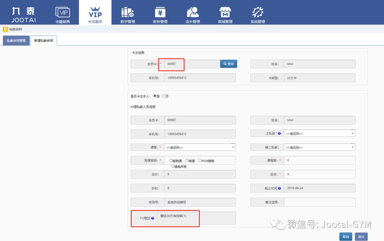Open the 会籍销售 module icon
This screenshot has width=384, height=241.
click(x=63, y=12)
